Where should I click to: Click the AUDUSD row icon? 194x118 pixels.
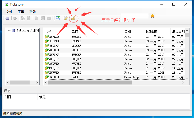click(x=47, y=64)
